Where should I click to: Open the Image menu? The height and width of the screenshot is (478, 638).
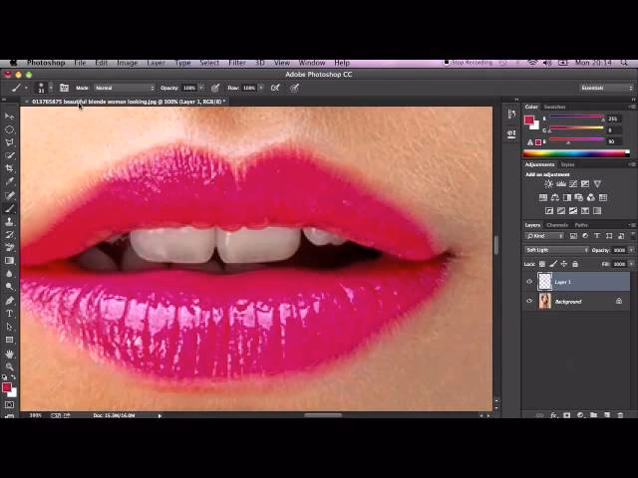point(127,63)
